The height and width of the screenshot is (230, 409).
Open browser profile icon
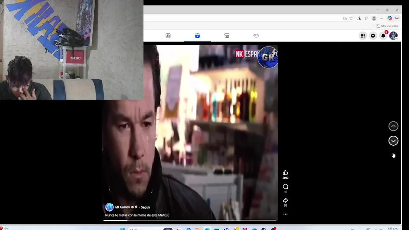[374, 18]
